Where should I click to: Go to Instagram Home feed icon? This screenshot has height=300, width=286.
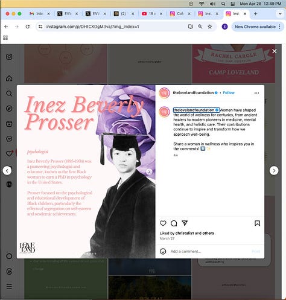(x=9, y=78)
